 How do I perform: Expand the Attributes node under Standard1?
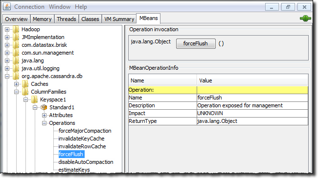(44, 115)
